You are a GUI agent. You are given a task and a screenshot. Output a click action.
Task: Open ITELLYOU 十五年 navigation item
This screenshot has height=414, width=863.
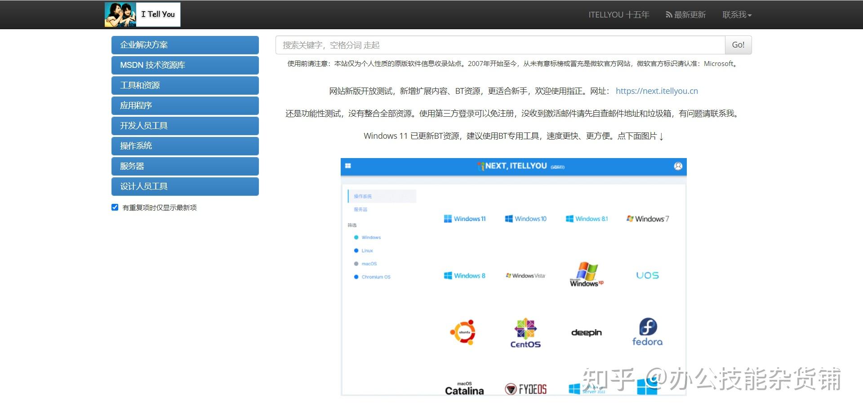(618, 15)
